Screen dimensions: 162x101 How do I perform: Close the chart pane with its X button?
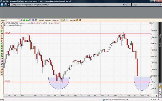tap(150, 23)
